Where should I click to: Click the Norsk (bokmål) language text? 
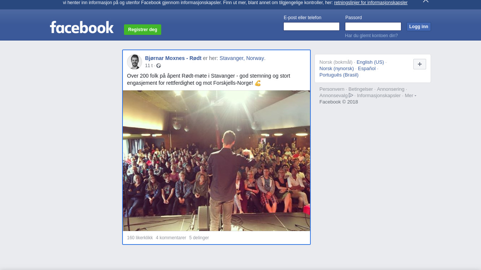point(336,62)
